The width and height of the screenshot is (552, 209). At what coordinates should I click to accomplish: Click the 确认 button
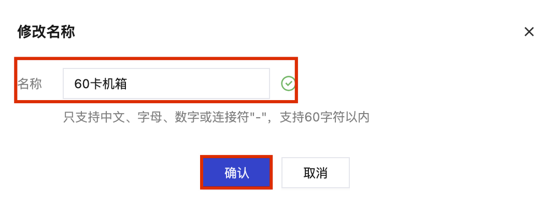236,172
